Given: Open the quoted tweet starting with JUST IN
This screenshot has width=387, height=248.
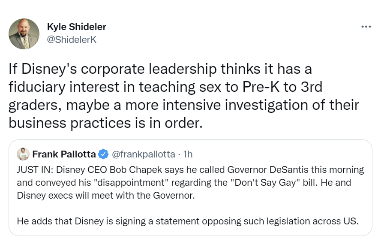Looking at the screenshot, I should coord(190,188).
